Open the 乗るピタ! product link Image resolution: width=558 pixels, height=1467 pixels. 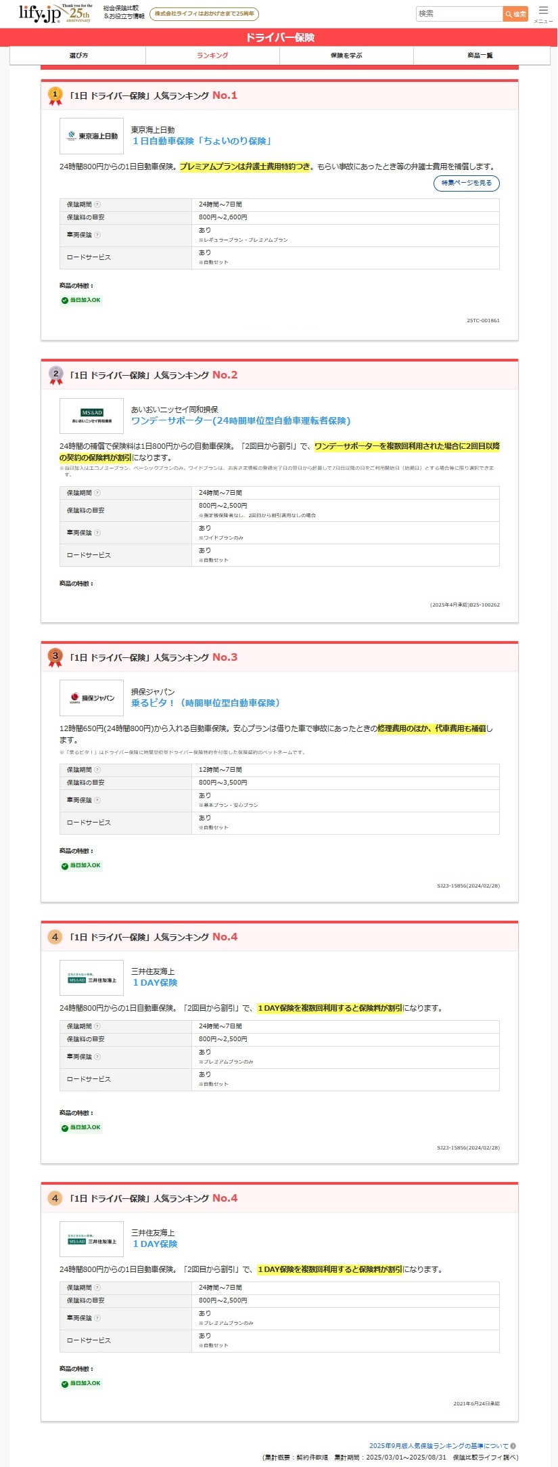click(x=206, y=703)
